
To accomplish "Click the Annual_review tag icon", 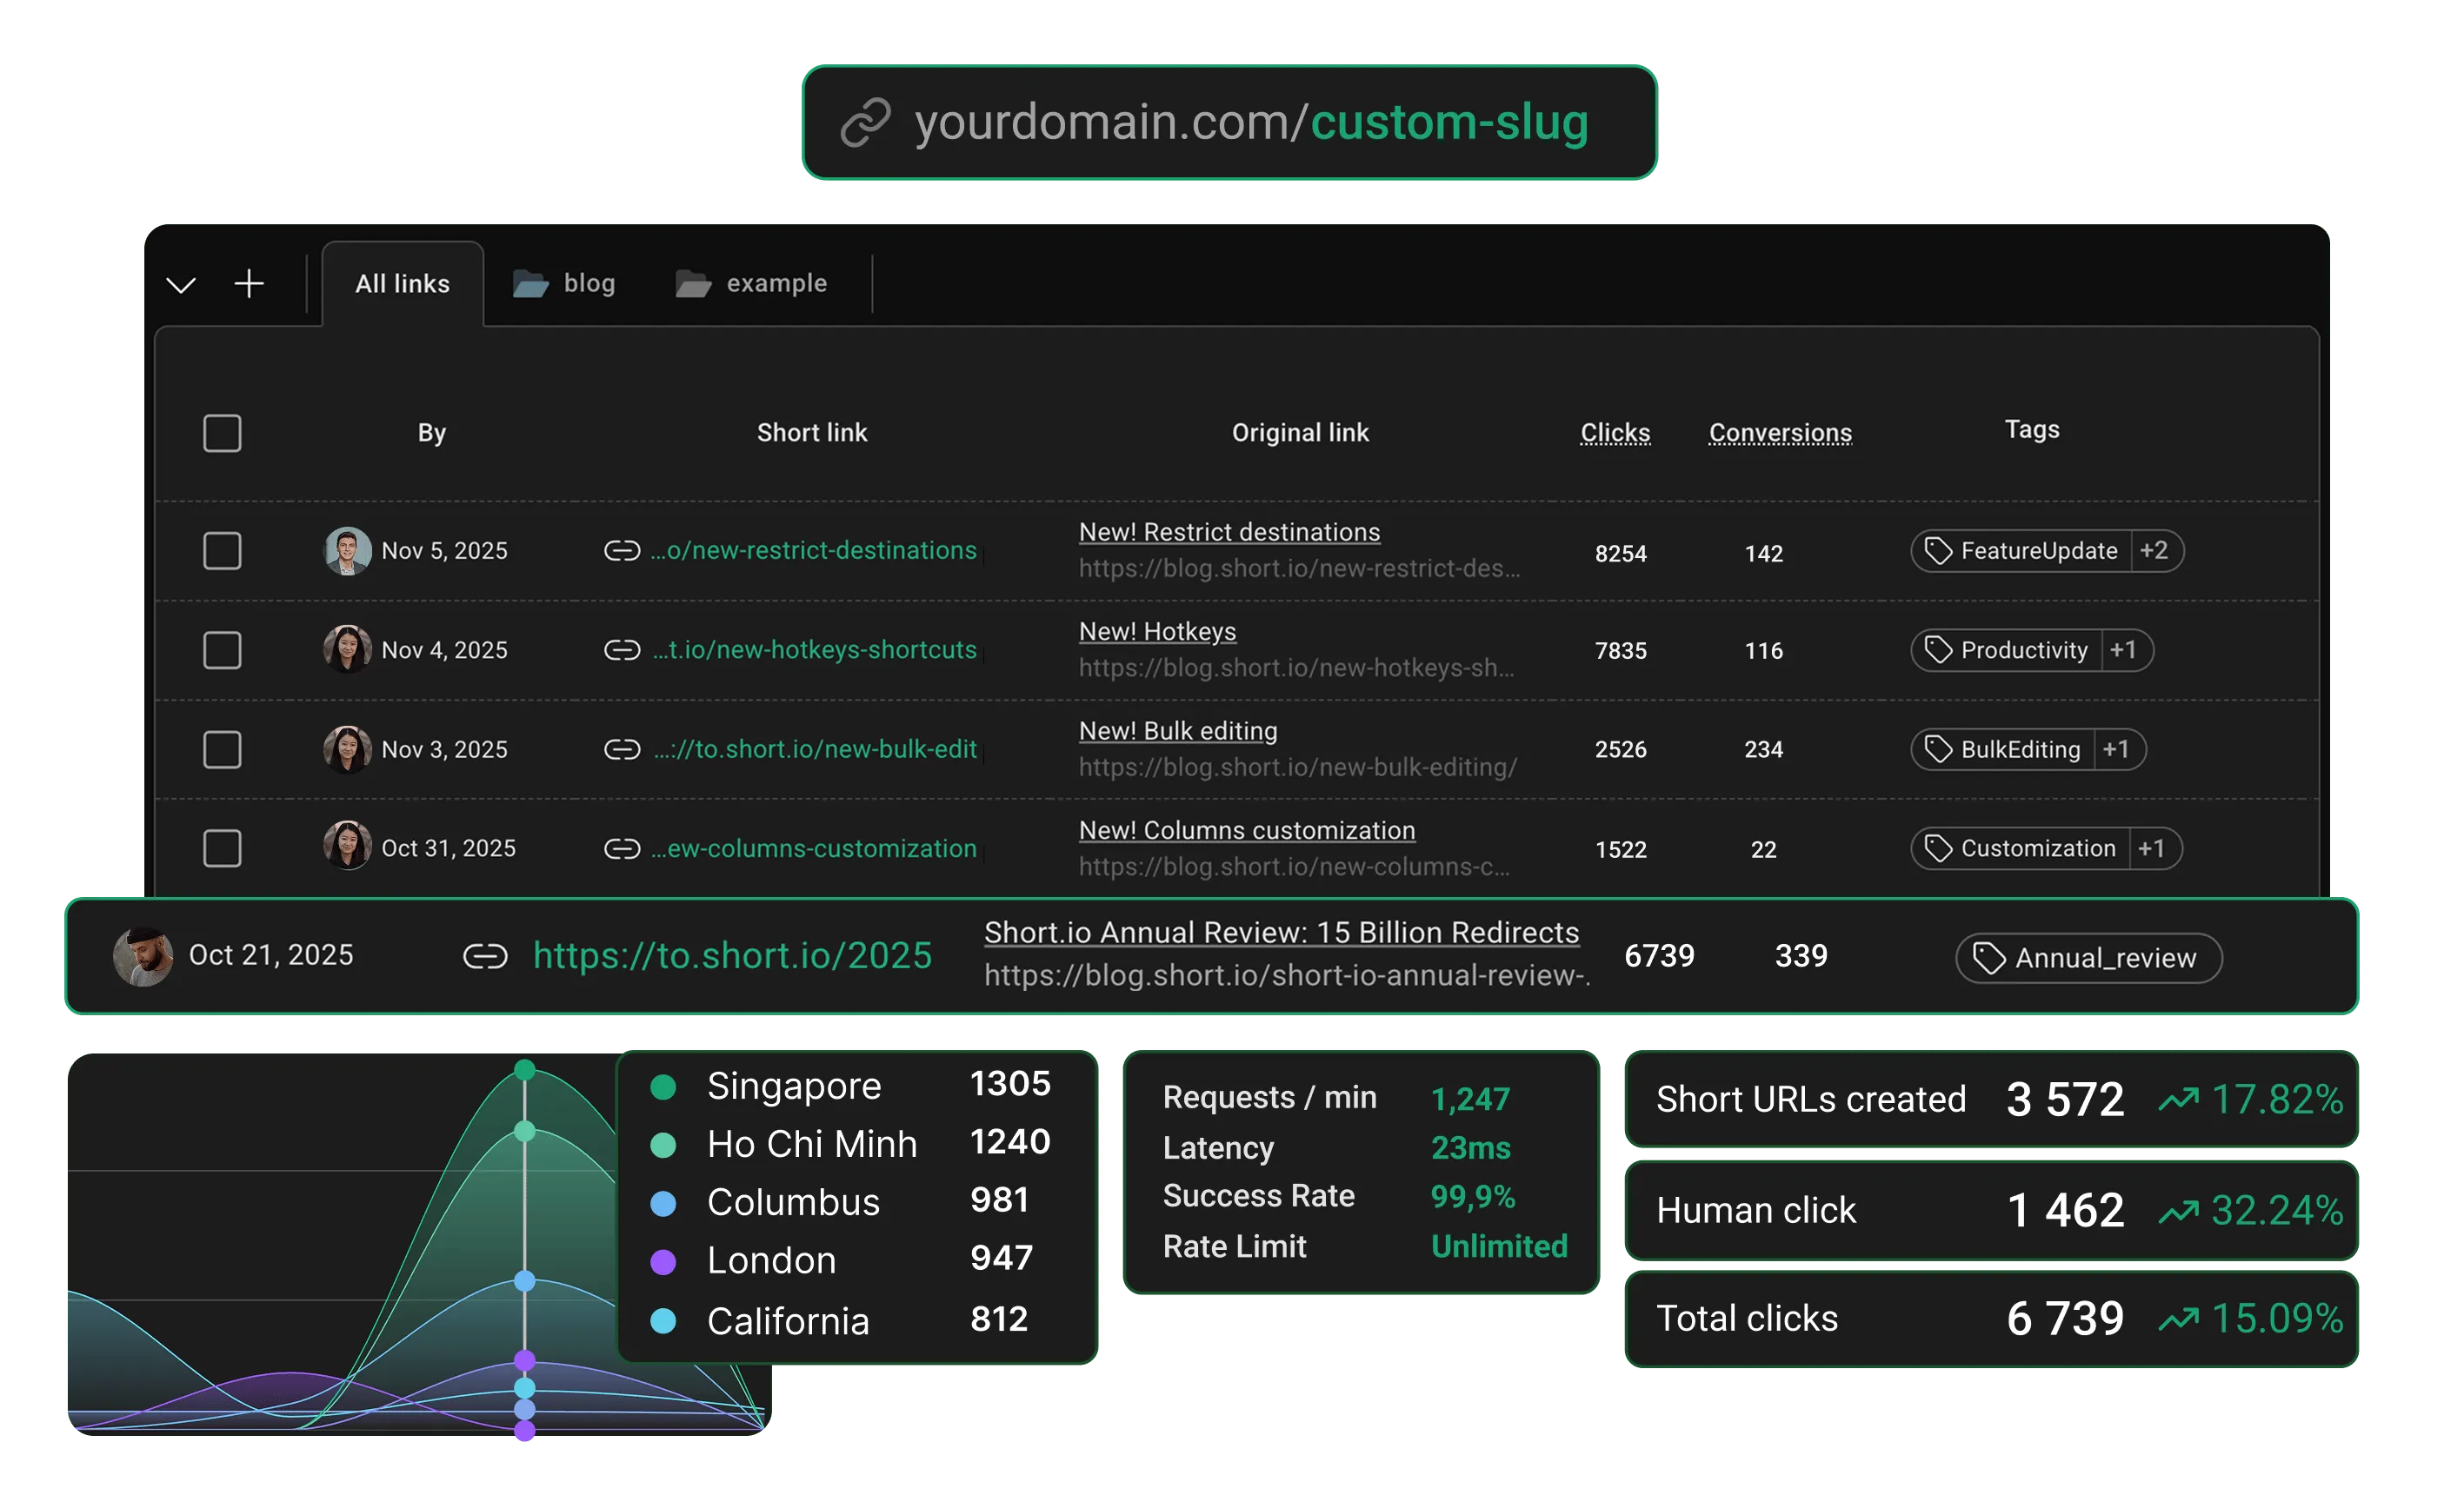I will (1988, 957).
